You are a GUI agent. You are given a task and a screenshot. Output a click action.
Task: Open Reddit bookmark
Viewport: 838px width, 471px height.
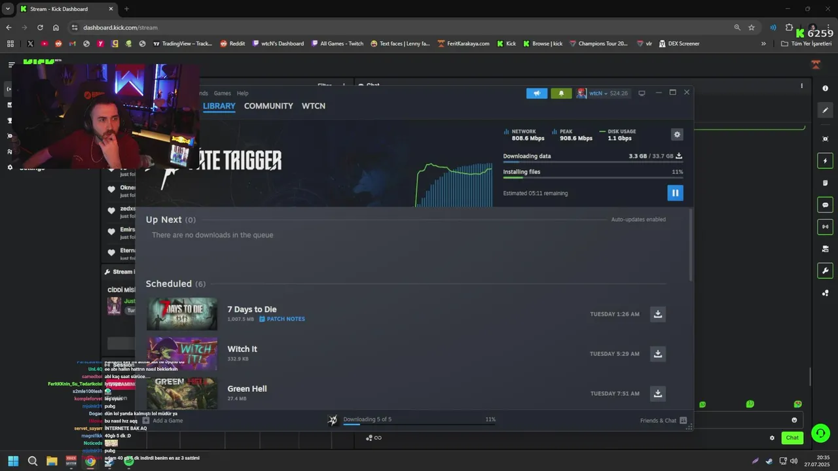[x=232, y=44]
